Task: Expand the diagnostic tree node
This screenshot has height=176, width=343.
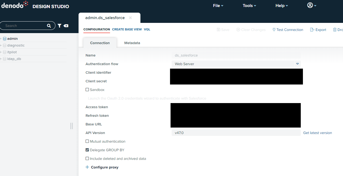Action: point(1,45)
